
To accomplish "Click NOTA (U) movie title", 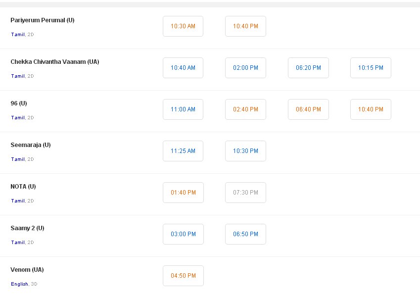I will pyautogui.click(x=23, y=187).
